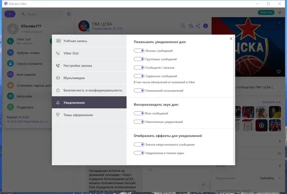Click the Viber Out icon in sidebar
This screenshot has height=194, width=287.
point(10,41)
